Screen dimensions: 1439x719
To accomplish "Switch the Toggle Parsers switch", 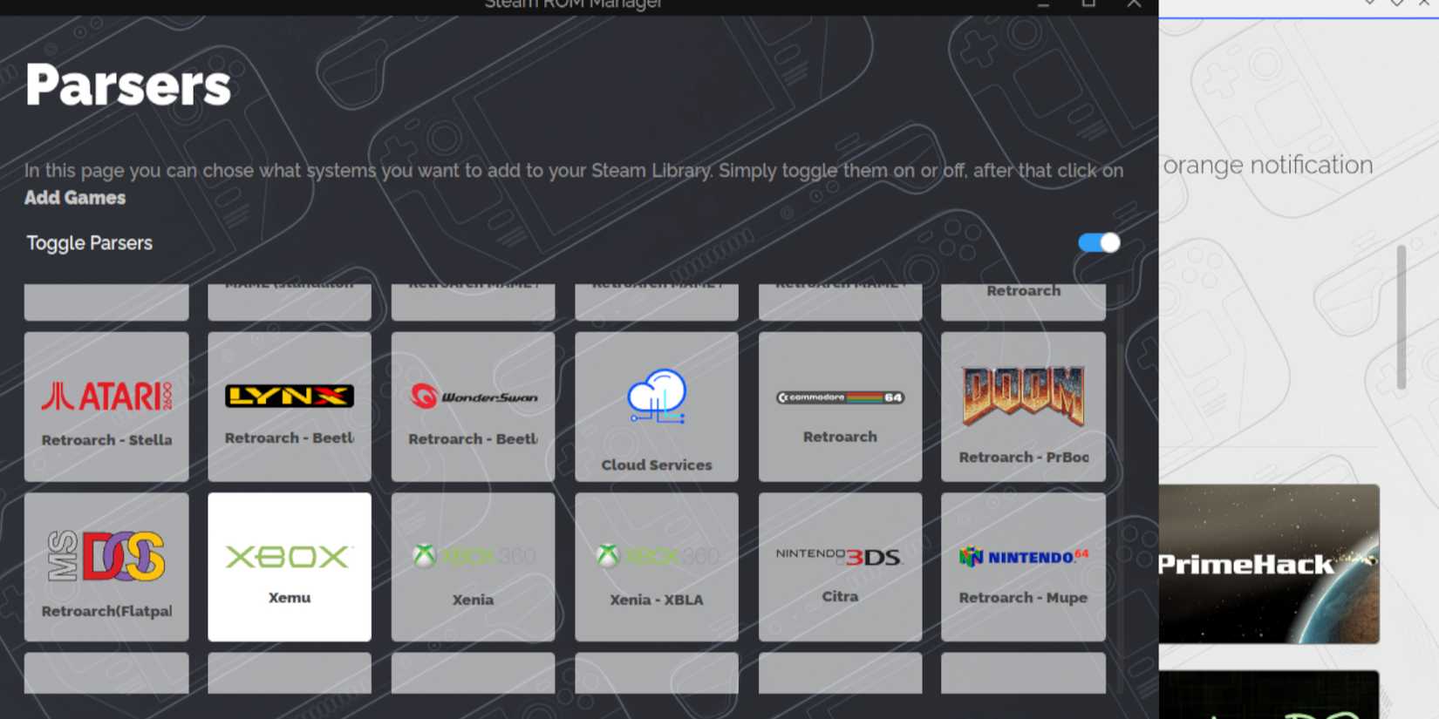I will (1099, 242).
